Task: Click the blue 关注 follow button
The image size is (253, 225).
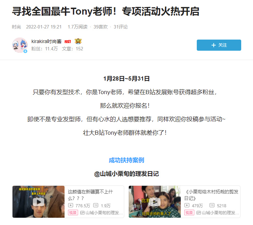Action: (x=219, y=45)
